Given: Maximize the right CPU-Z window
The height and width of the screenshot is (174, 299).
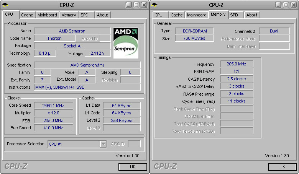Looking at the screenshot, I should click(286, 5).
